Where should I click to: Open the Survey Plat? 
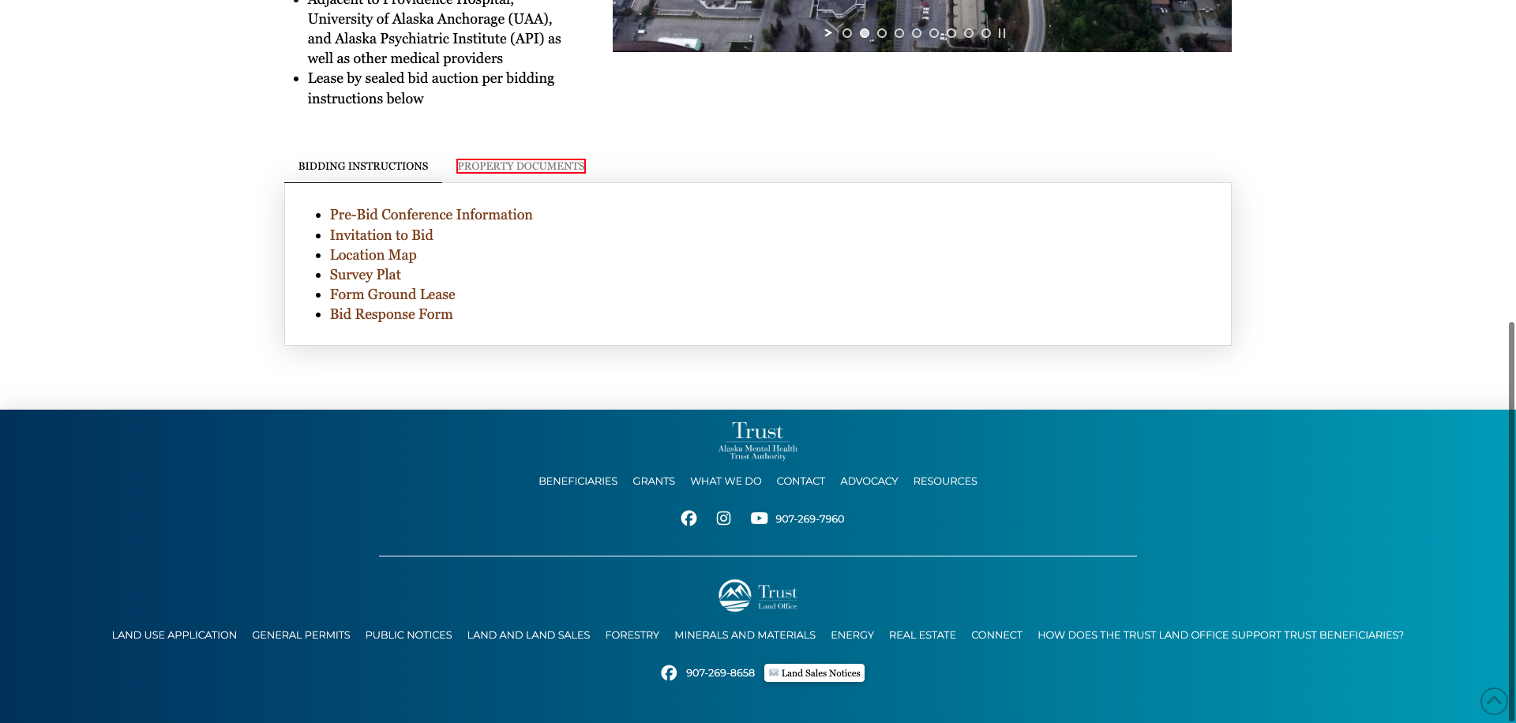pos(365,274)
